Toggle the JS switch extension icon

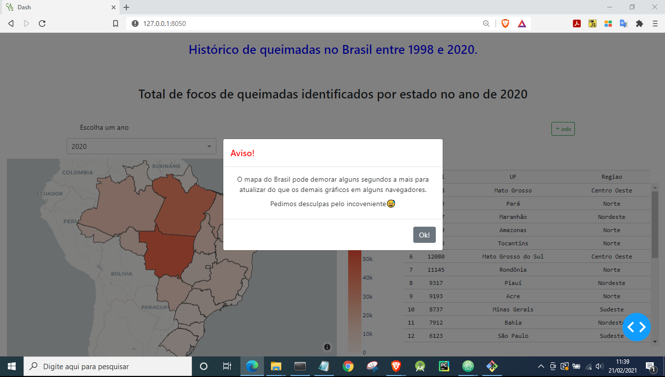tap(593, 23)
